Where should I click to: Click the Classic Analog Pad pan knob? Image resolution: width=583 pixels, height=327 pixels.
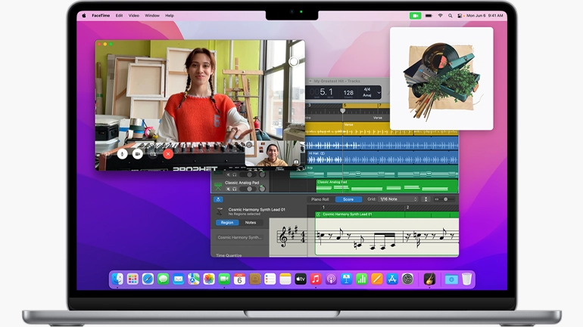[262, 189]
